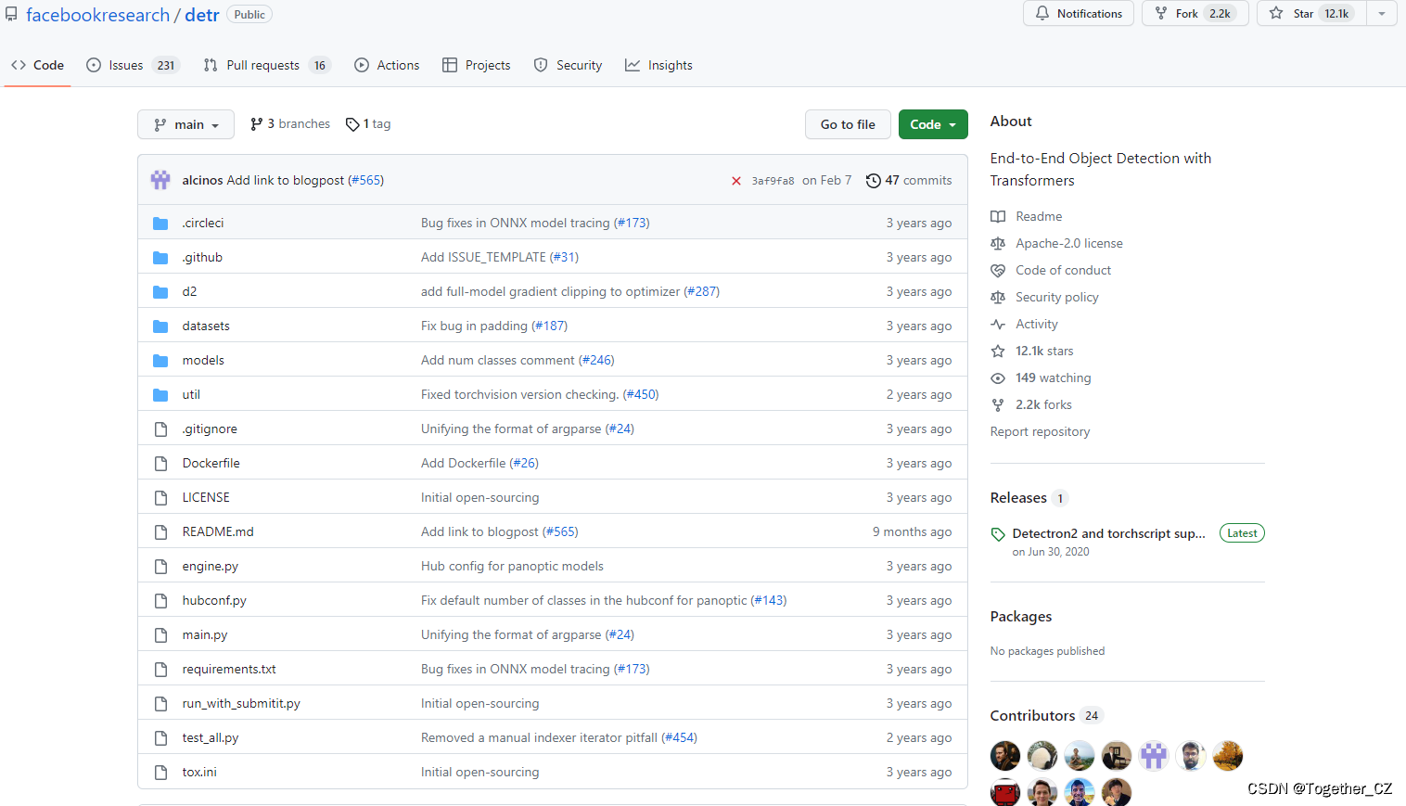Open the 3 branches link
This screenshot has height=806, width=1406.
pos(290,123)
